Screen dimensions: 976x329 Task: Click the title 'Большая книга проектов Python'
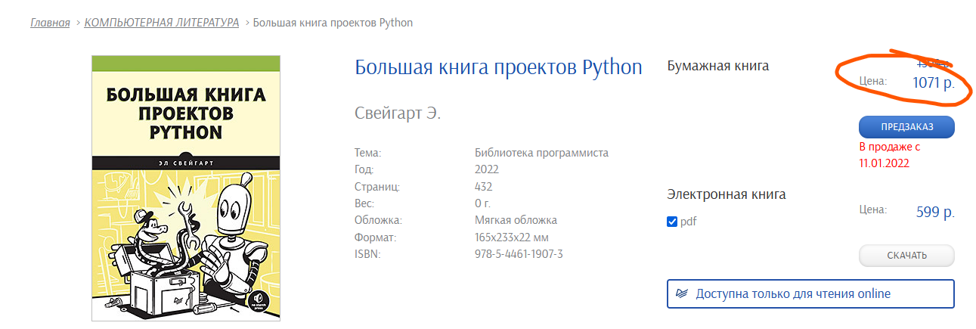point(498,67)
